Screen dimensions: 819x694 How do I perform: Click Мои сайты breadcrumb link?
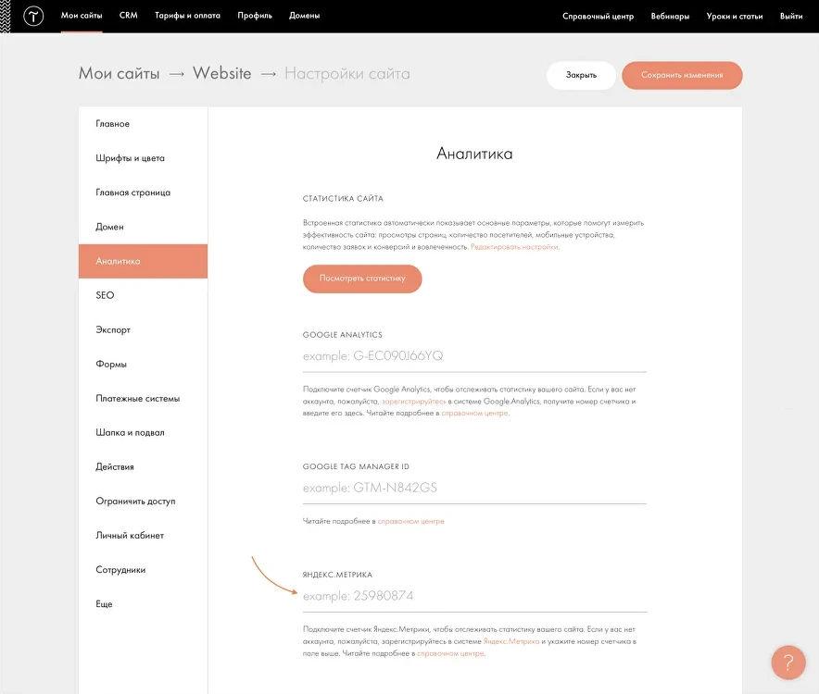point(119,74)
